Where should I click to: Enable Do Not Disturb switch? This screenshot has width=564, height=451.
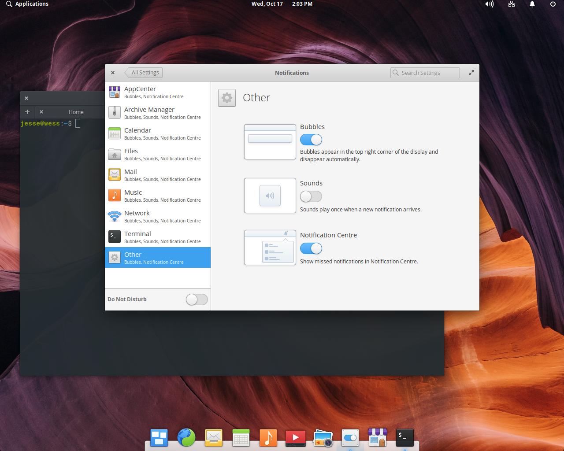click(197, 299)
